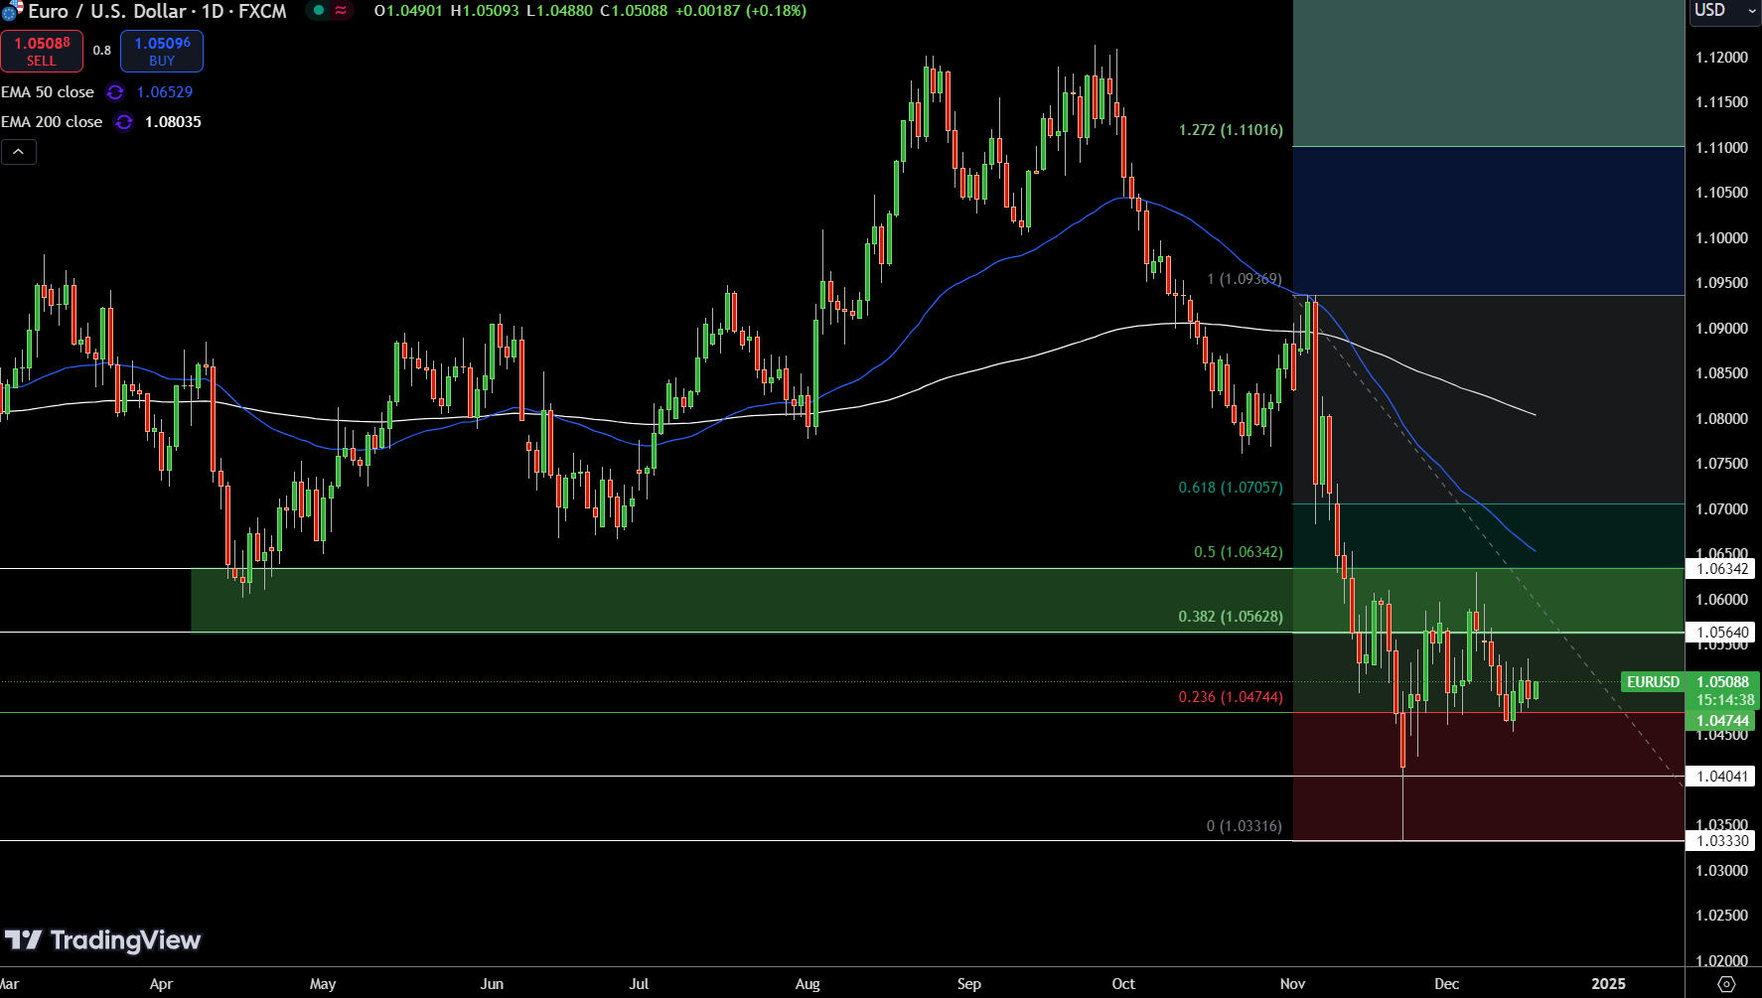The image size is (1762, 998).
Task: Click the 1.05640 horizontal line price tag
Action: [x=1721, y=633]
